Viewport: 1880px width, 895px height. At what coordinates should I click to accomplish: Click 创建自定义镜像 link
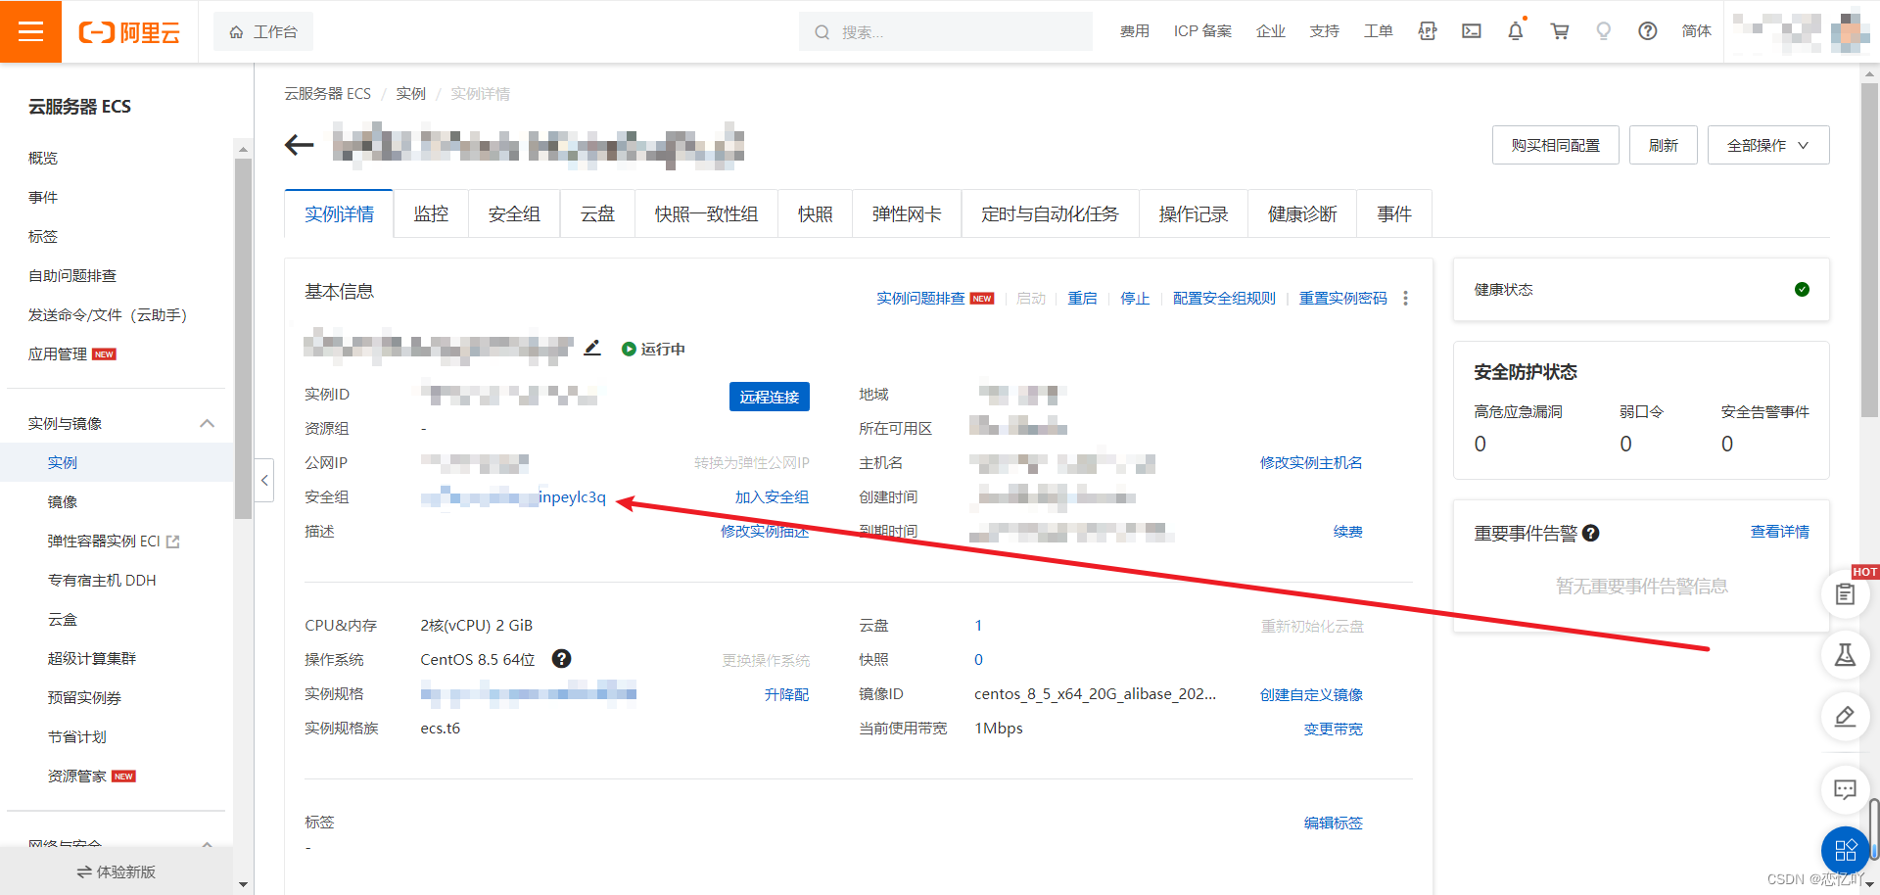tap(1311, 694)
